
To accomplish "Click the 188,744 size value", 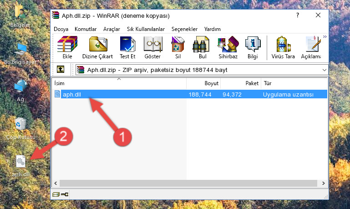I will point(200,94).
